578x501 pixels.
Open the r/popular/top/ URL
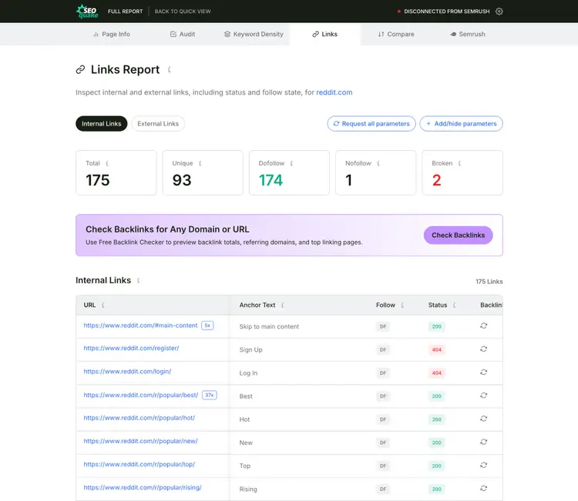(139, 464)
